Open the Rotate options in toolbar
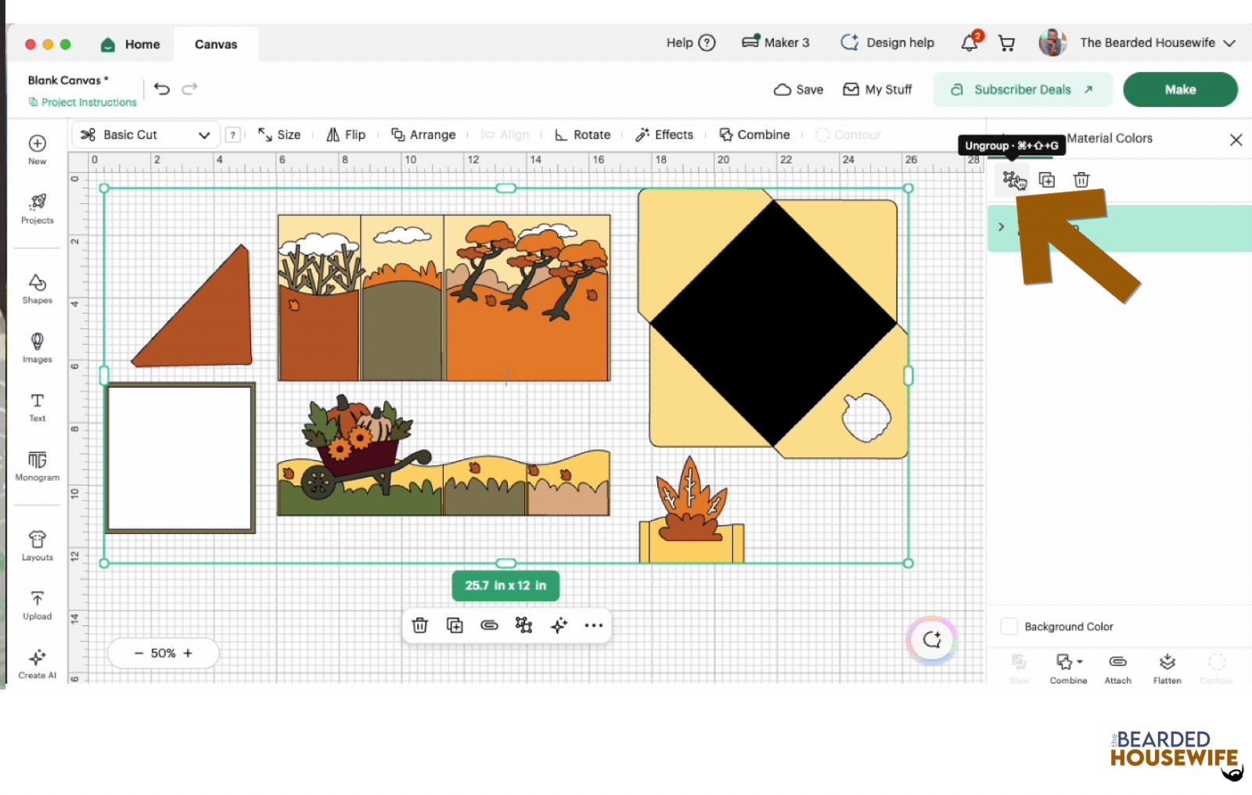Screen dimensions: 1252x795 (x=582, y=134)
